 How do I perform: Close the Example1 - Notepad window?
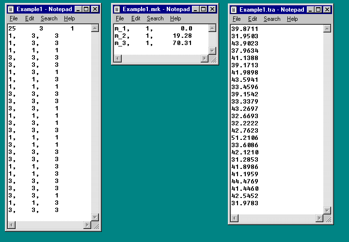[x=95, y=9]
